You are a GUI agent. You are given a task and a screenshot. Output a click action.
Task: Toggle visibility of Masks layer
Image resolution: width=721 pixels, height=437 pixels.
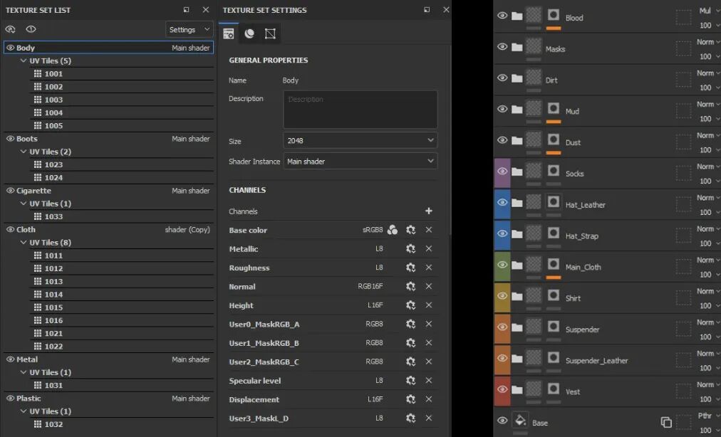502,47
